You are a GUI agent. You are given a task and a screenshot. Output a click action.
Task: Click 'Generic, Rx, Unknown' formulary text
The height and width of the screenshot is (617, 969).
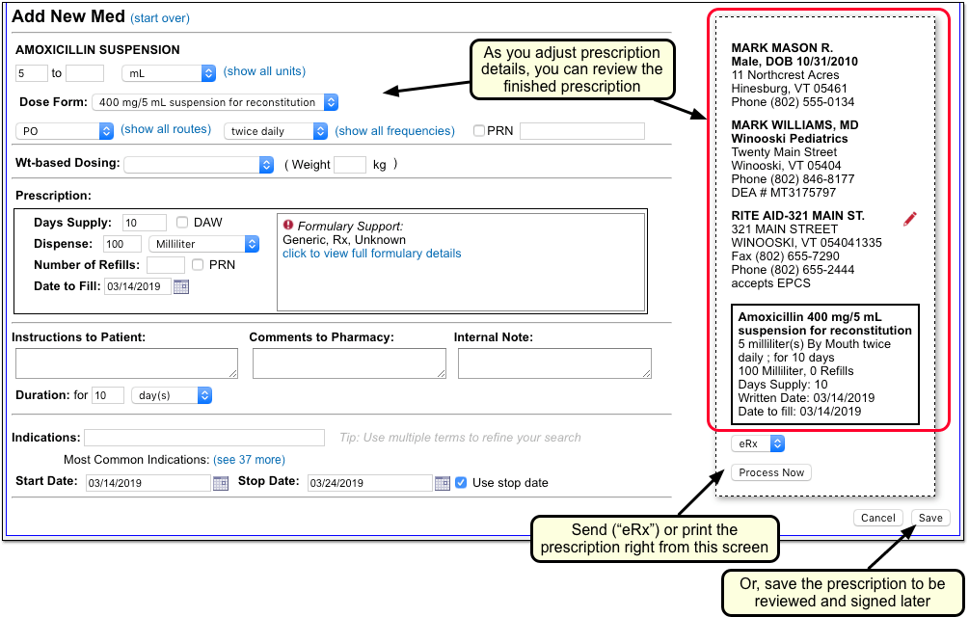click(x=344, y=240)
